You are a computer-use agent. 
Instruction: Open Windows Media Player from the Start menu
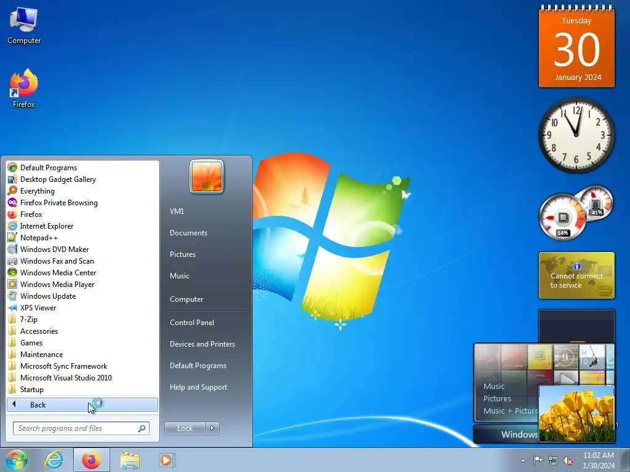tap(83, 284)
